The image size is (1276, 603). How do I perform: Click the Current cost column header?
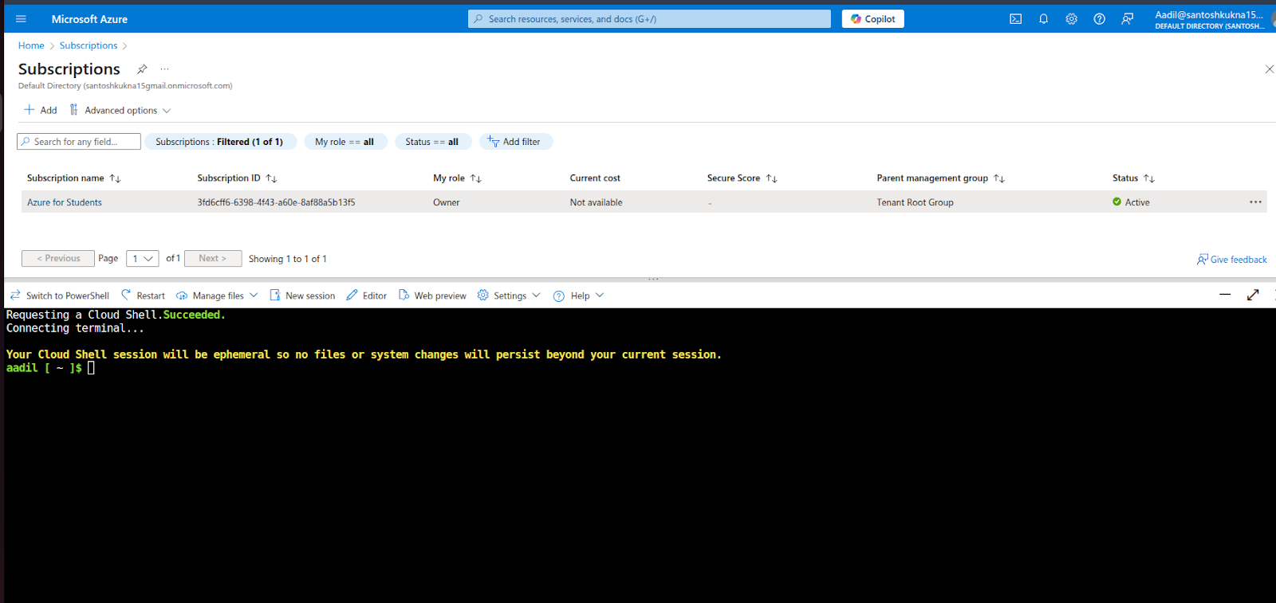595,178
